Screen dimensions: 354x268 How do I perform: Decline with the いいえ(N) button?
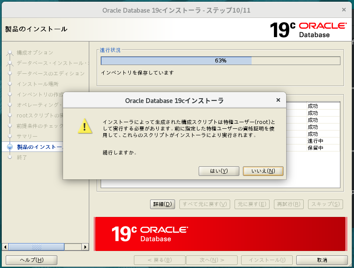click(x=263, y=171)
